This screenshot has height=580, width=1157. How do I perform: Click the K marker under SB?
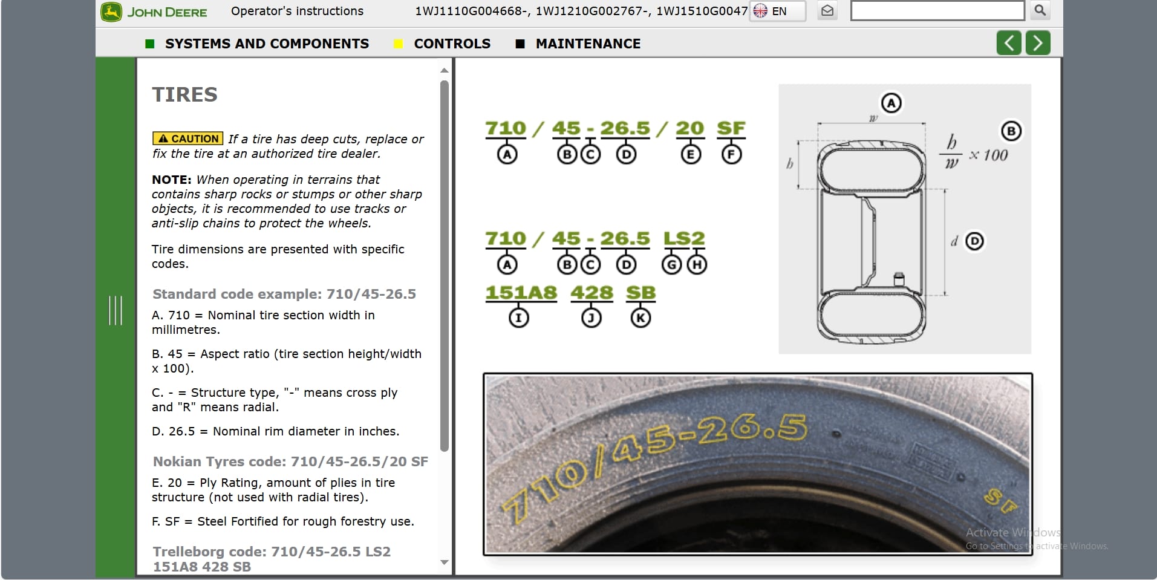(x=640, y=318)
